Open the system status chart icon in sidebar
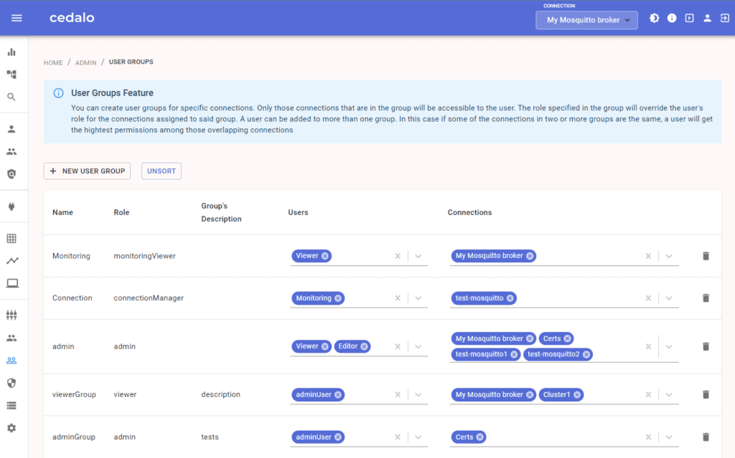The width and height of the screenshot is (735, 458). [12, 52]
